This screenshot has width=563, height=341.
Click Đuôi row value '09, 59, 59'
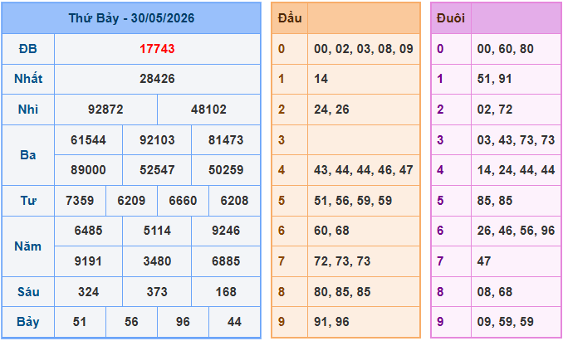(x=506, y=322)
